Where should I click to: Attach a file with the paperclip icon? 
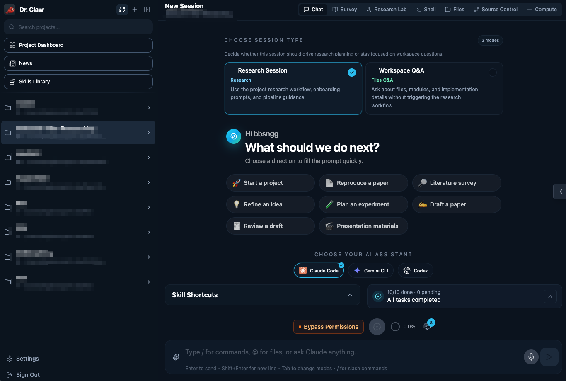click(x=176, y=357)
